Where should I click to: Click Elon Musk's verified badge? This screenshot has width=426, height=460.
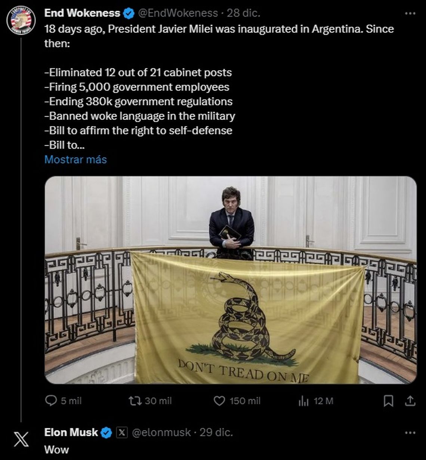(106, 433)
